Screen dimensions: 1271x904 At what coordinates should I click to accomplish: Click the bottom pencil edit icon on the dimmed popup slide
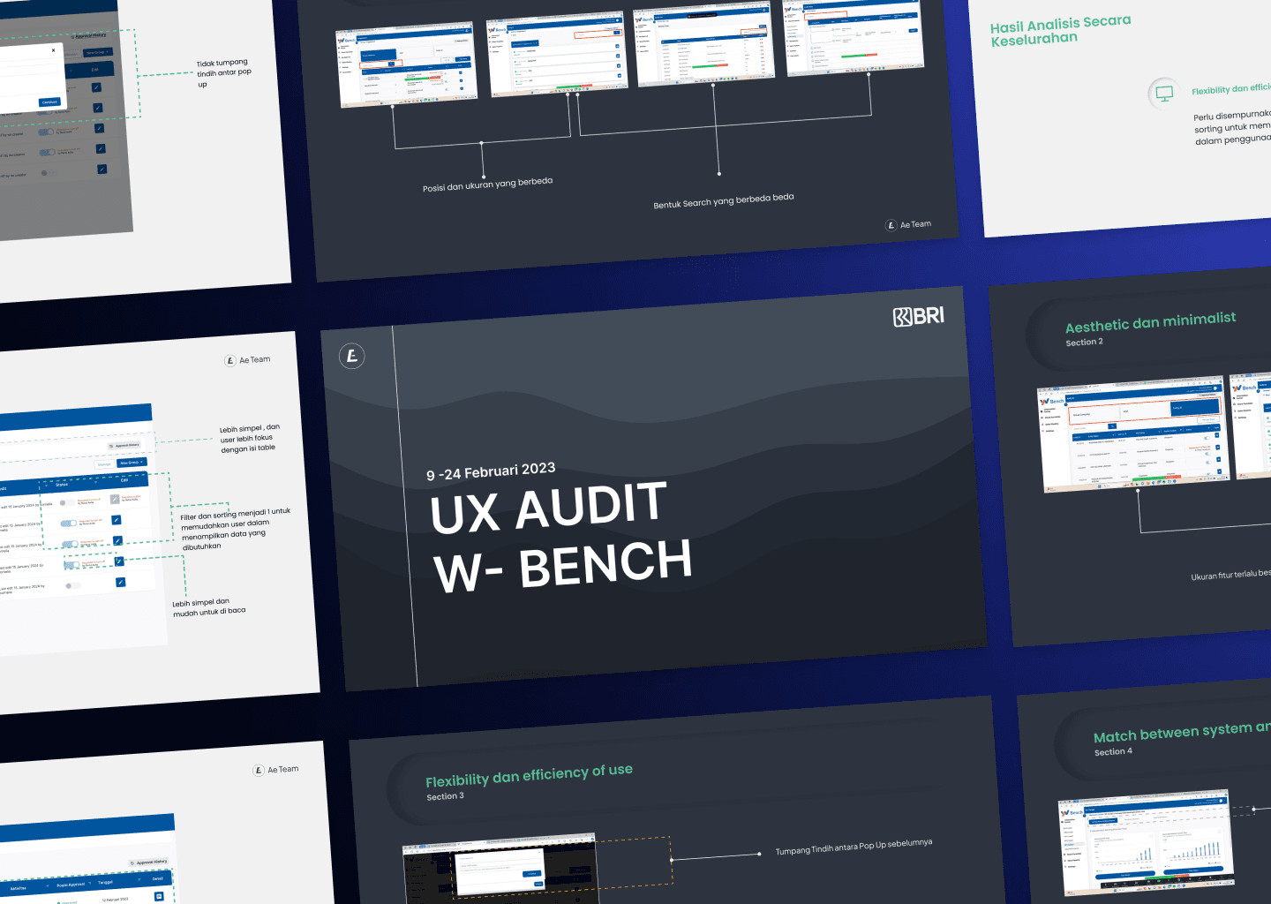click(x=102, y=169)
